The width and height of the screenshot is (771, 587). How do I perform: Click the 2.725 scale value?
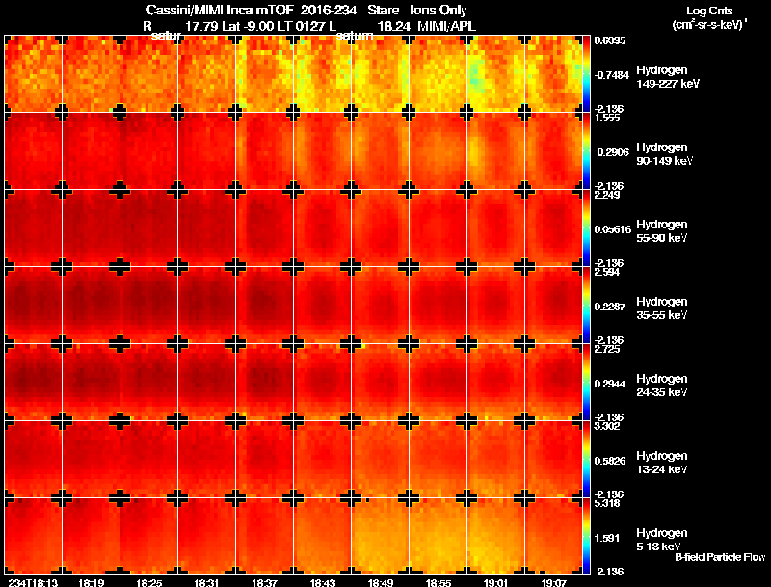click(607, 350)
